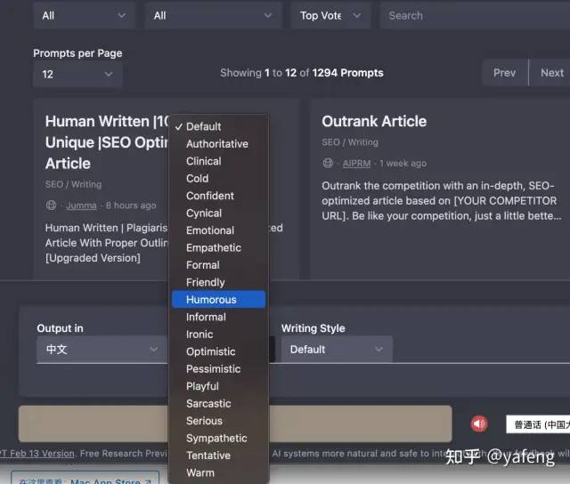Click the globe icon beside Jumma
This screenshot has height=484, width=570.
(52, 206)
